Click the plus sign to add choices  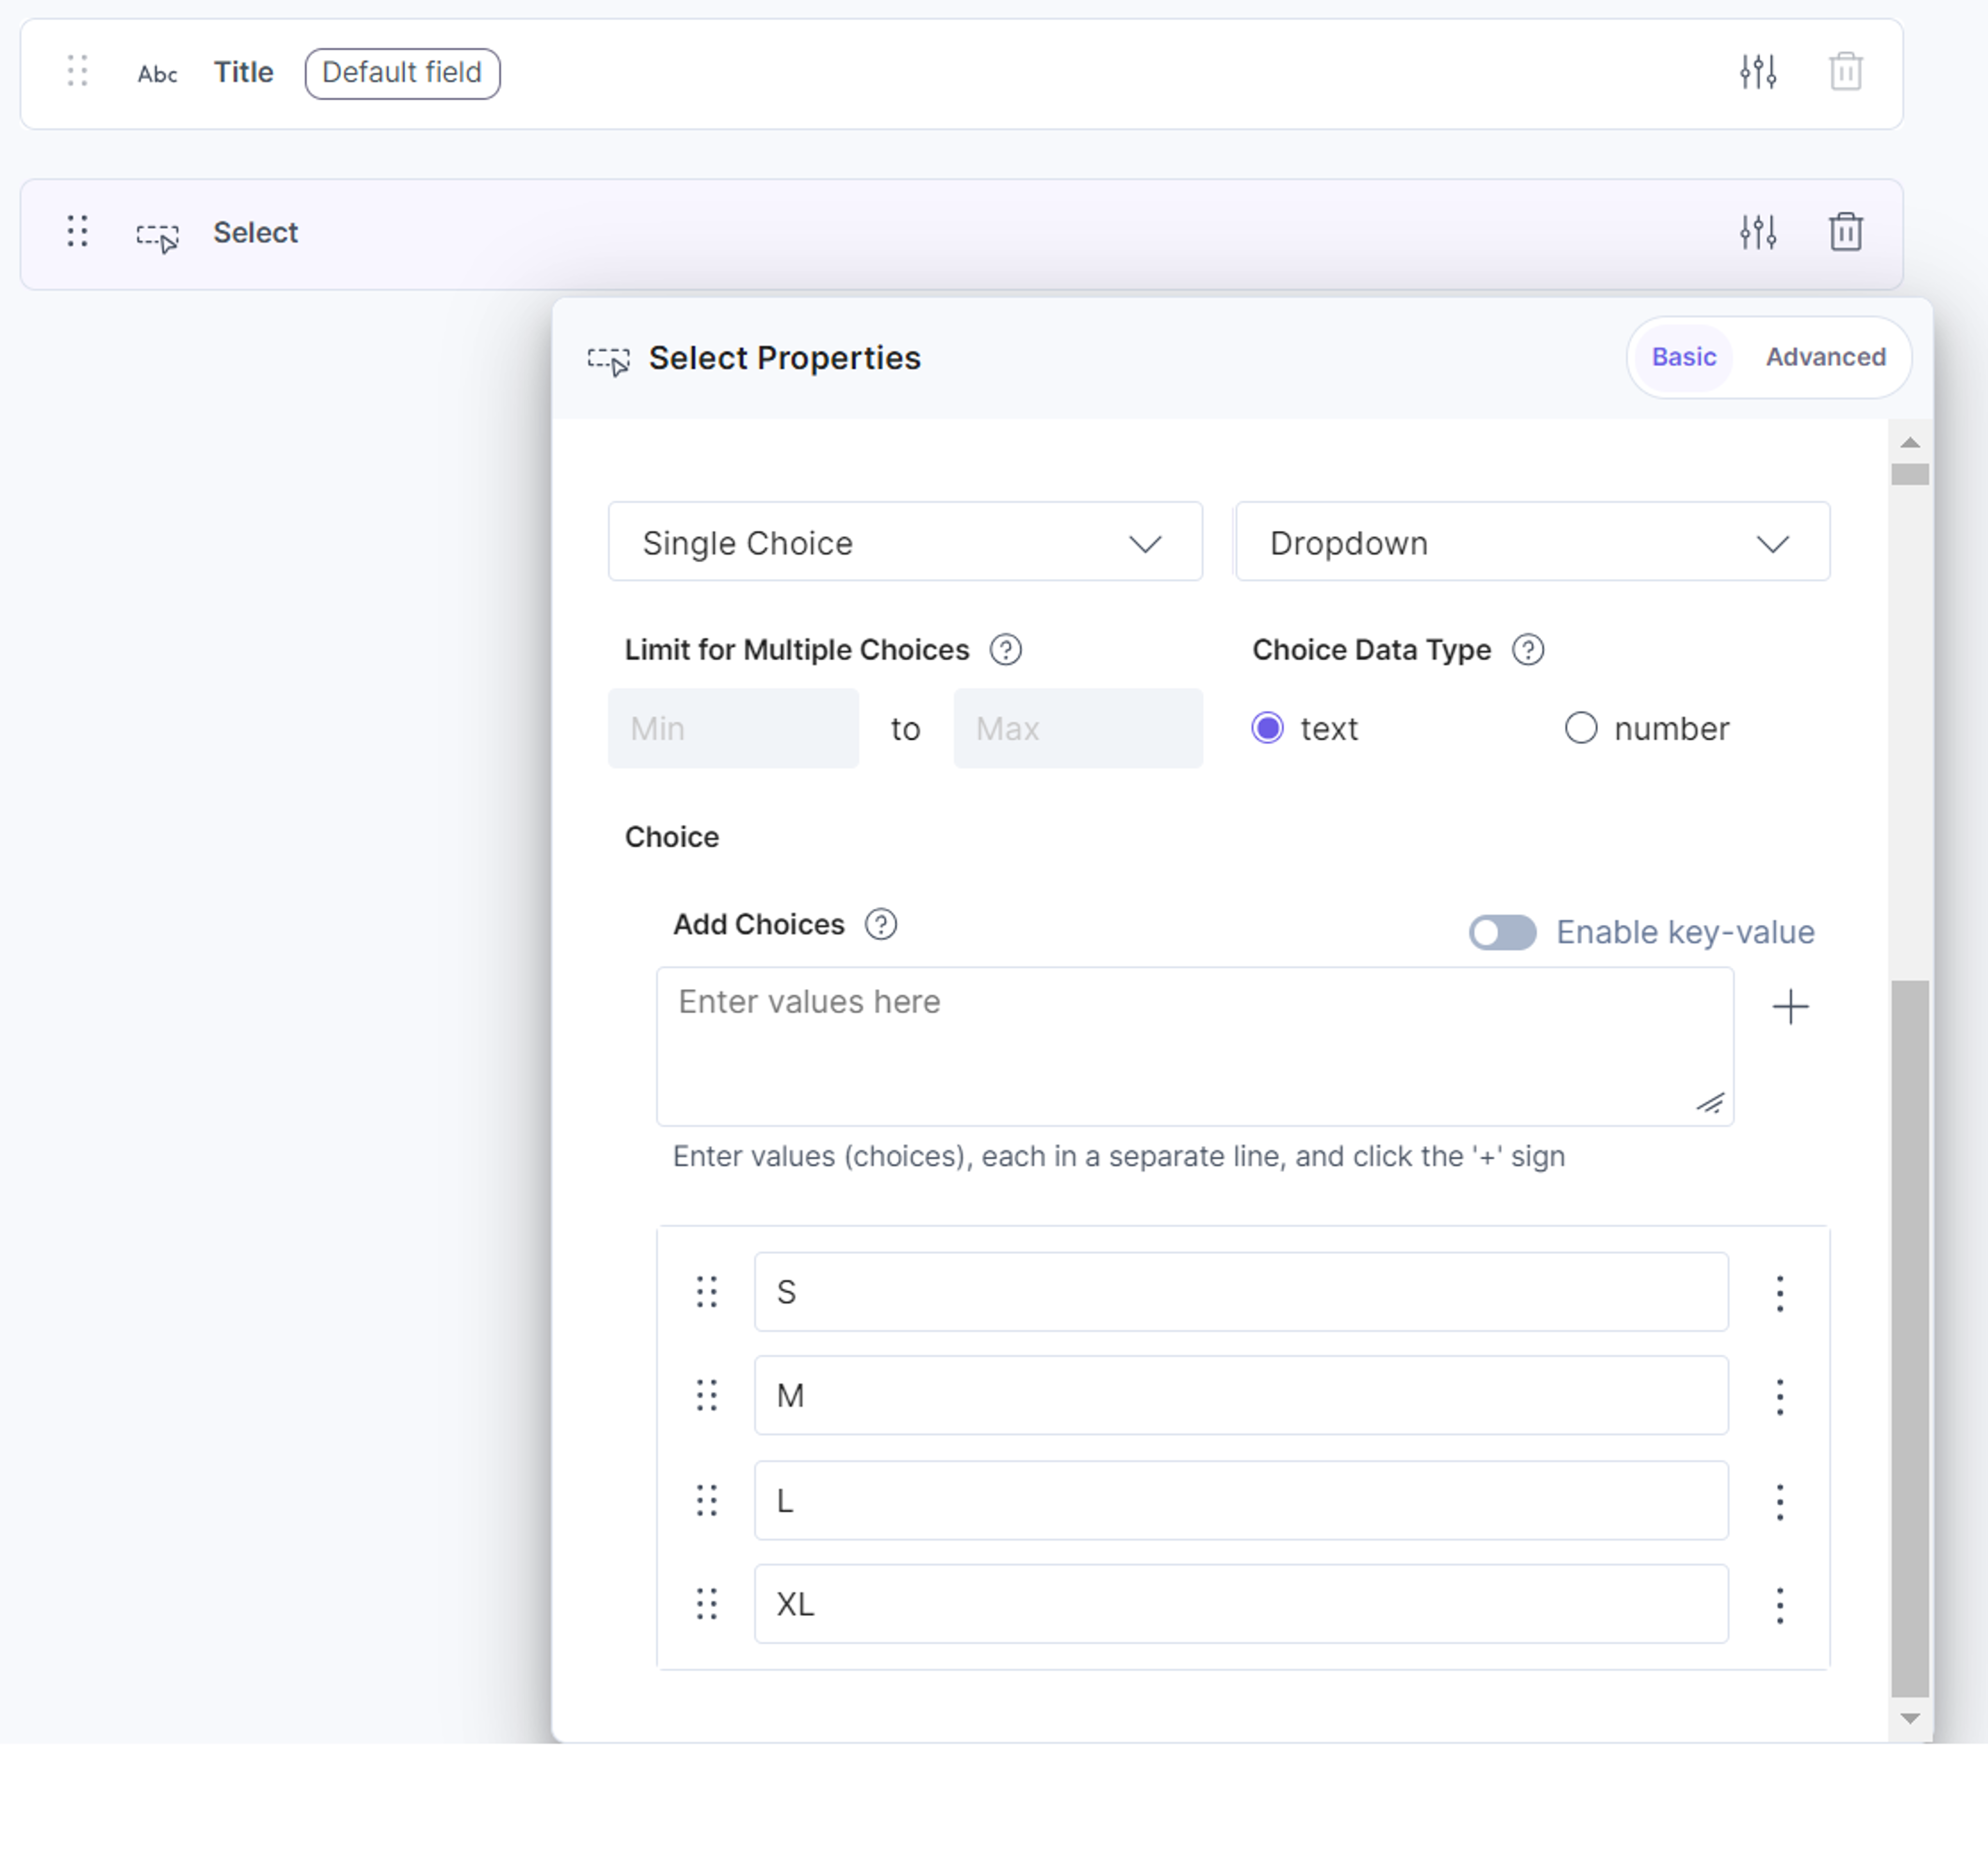(1790, 1006)
